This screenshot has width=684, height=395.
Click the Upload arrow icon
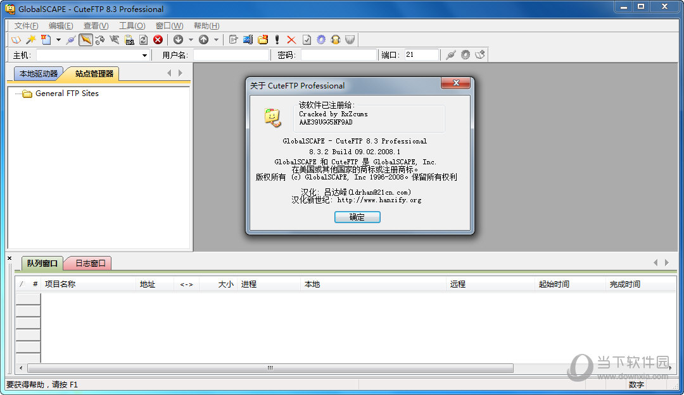203,40
